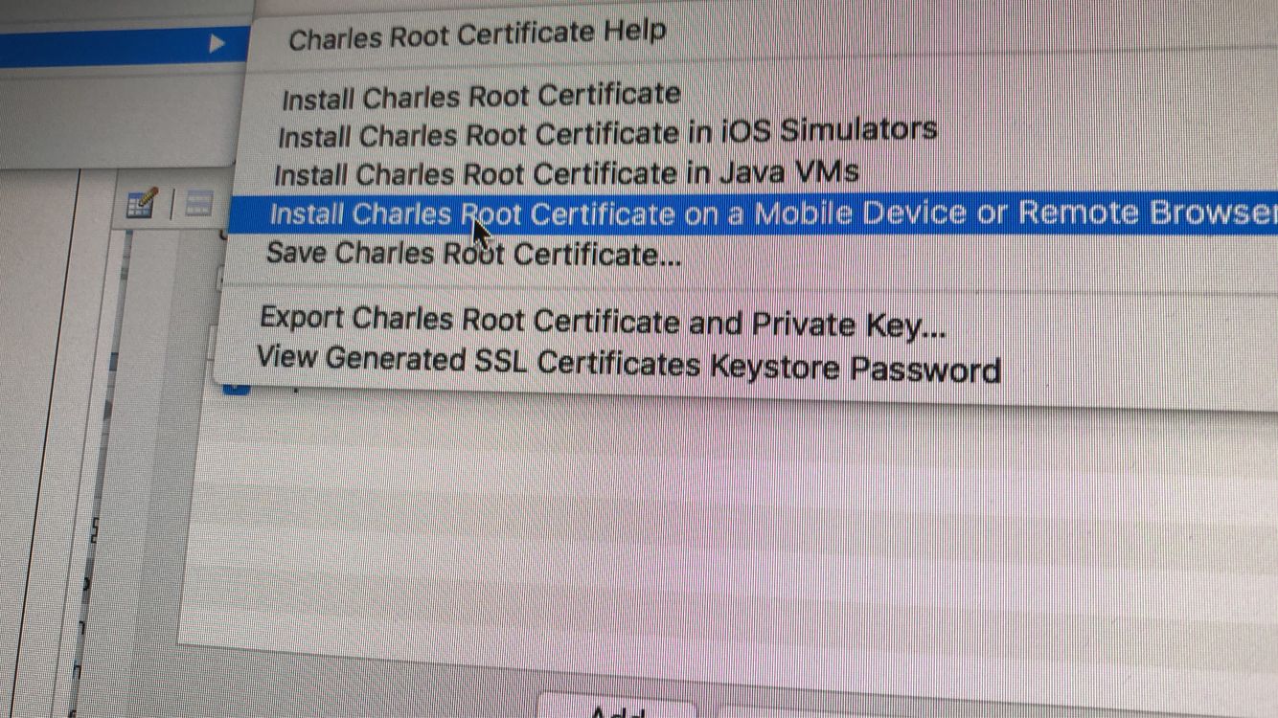
Task: Open Charles Root Certificate Help
Action: (x=477, y=34)
